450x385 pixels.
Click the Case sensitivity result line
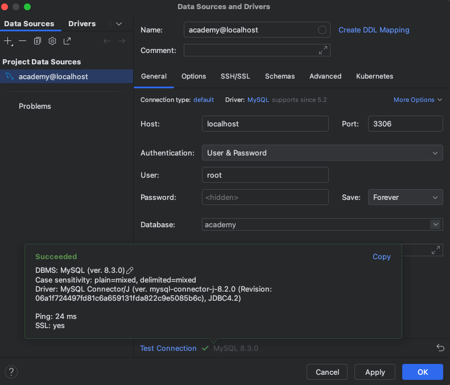[115, 280]
